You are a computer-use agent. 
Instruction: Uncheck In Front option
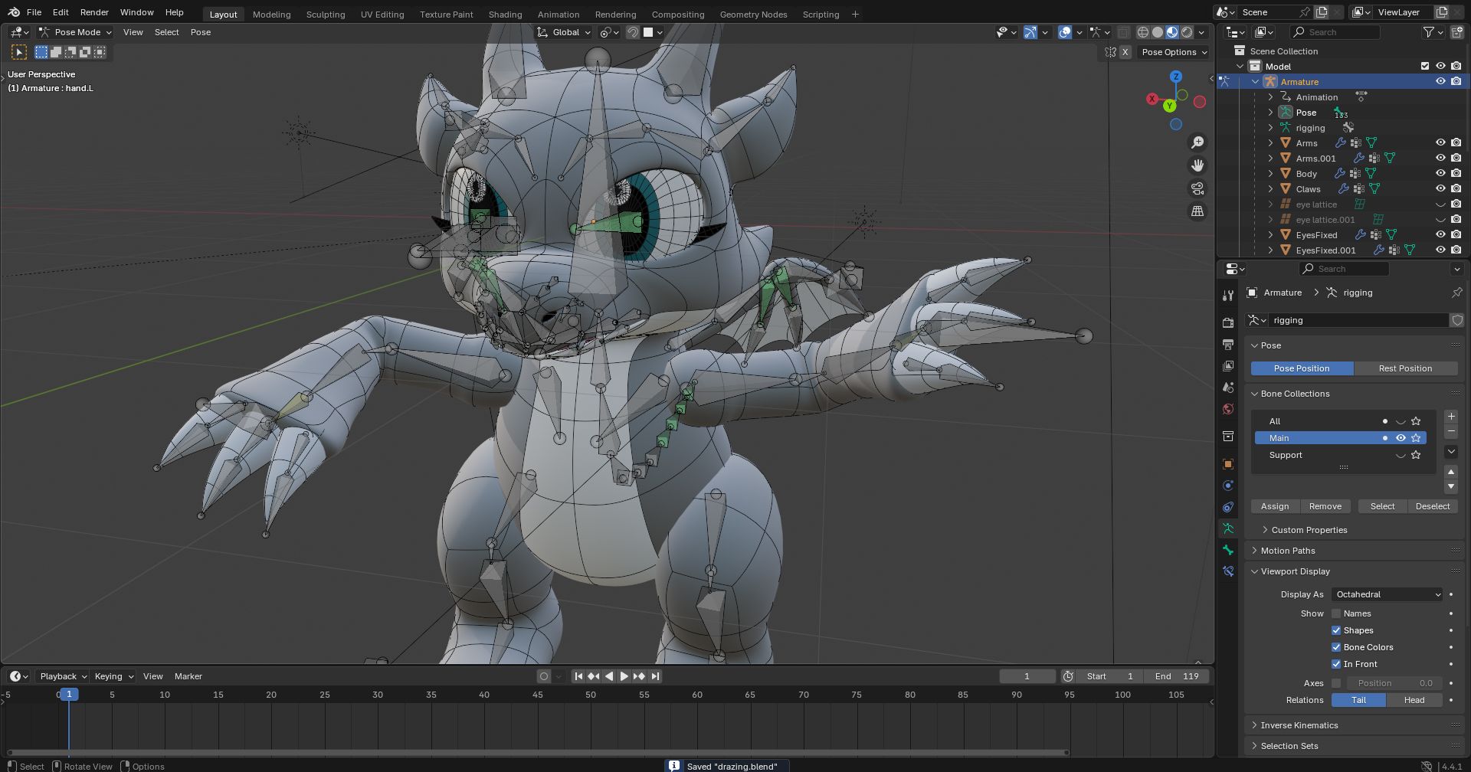[1336, 664]
